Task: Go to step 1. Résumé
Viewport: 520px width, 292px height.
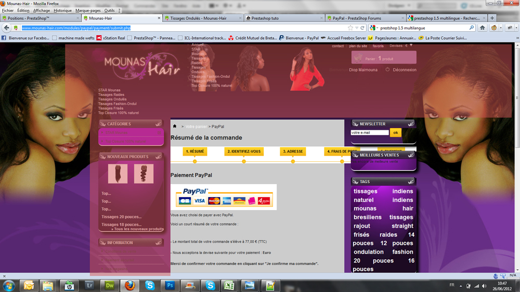Action: click(x=194, y=151)
